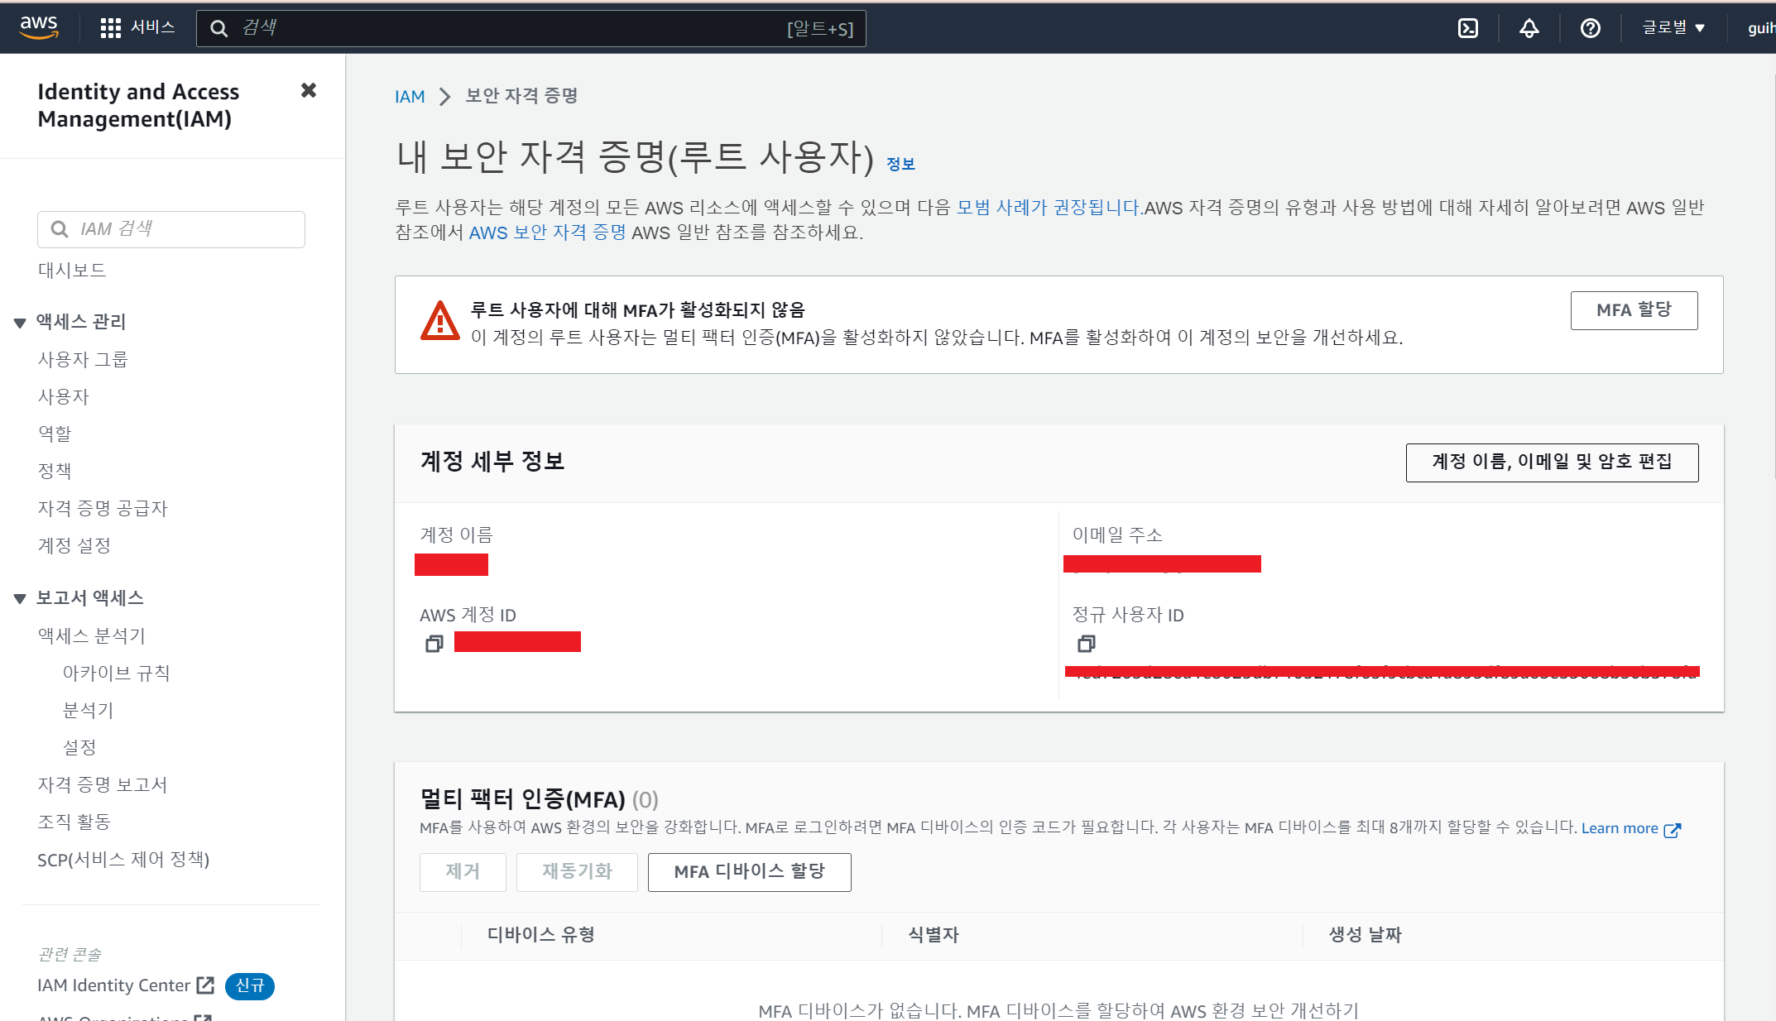1776x1021 pixels.
Task: Open the Learn more link
Action: [1620, 829]
